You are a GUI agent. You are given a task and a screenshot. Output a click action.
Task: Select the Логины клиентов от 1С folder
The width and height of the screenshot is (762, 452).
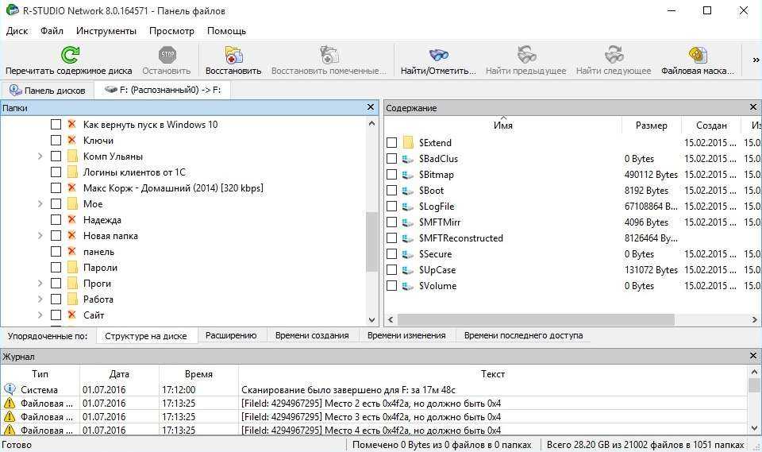pyautogui.click(x=134, y=172)
